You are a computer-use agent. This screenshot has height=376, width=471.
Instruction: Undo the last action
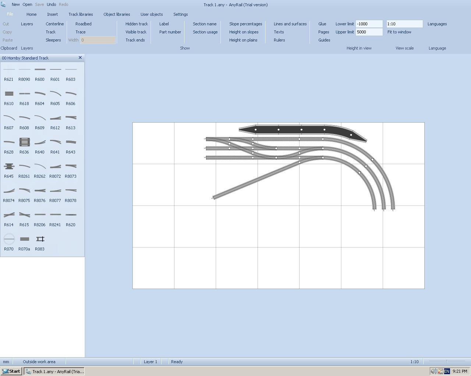[x=51, y=4]
